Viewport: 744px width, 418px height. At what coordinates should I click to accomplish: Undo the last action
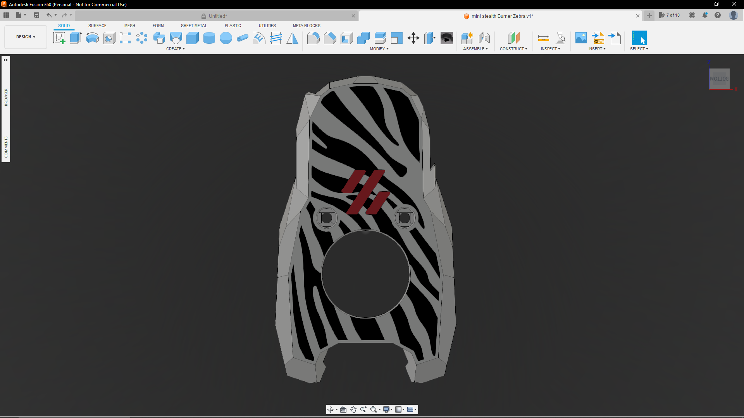tap(49, 15)
